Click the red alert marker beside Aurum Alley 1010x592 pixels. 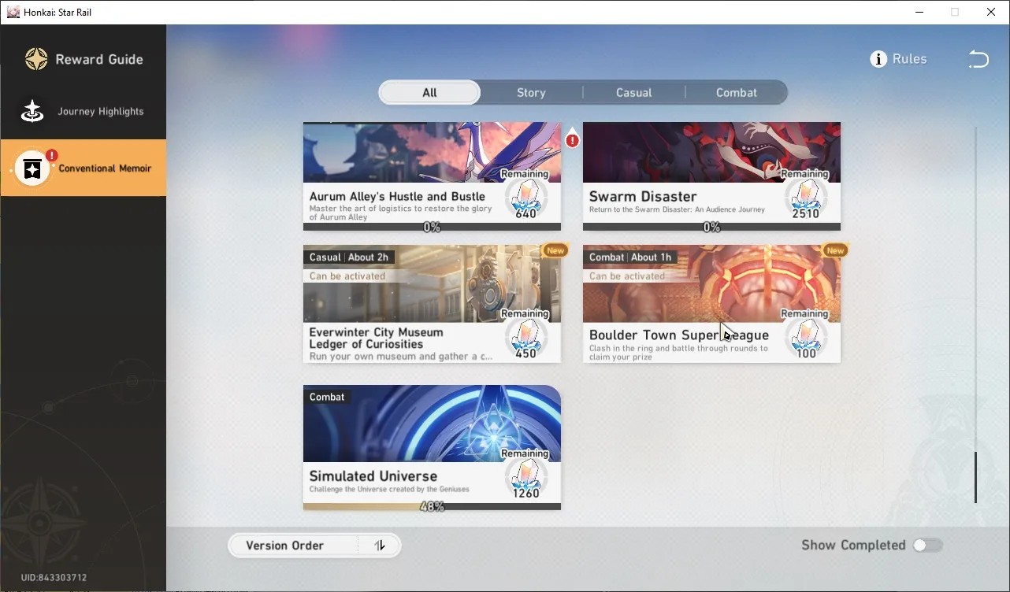coord(573,139)
